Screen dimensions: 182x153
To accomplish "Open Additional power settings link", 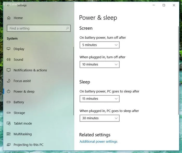I will tap(98, 142).
